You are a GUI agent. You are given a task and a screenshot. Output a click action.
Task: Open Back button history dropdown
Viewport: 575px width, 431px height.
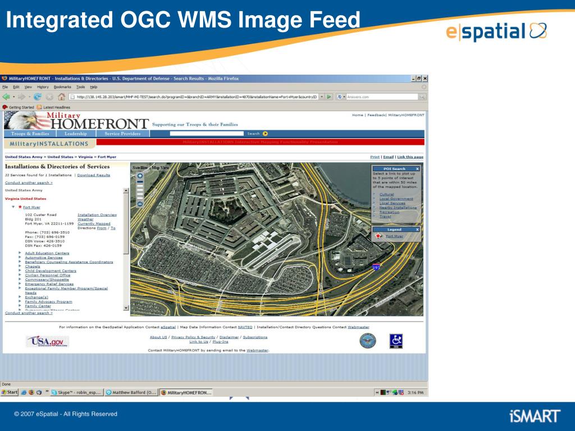[x=13, y=97]
